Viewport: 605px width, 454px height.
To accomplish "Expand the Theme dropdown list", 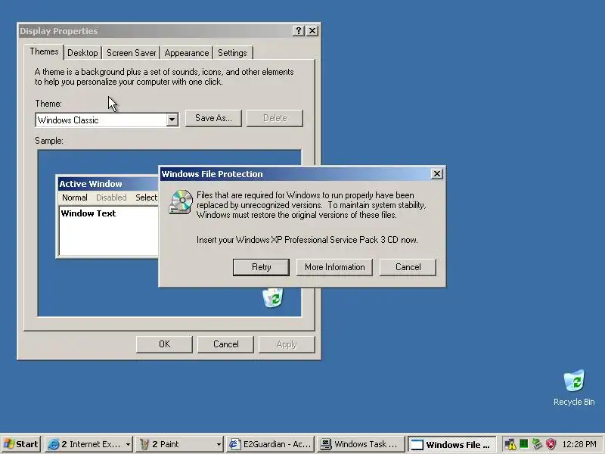I will (x=172, y=120).
